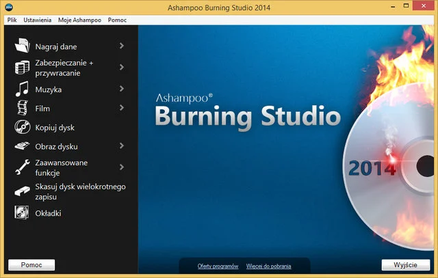
Task: Minimize the Ashampoo Burning Studio window
Action: [393, 6]
